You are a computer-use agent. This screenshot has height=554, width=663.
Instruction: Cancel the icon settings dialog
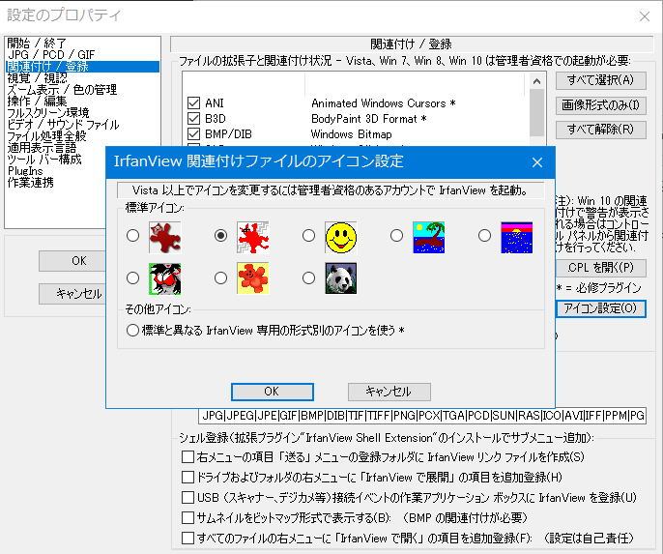pos(389,392)
